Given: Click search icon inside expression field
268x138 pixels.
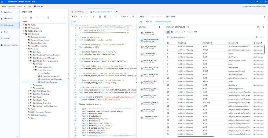Looking at the screenshot, I should pos(256,37).
